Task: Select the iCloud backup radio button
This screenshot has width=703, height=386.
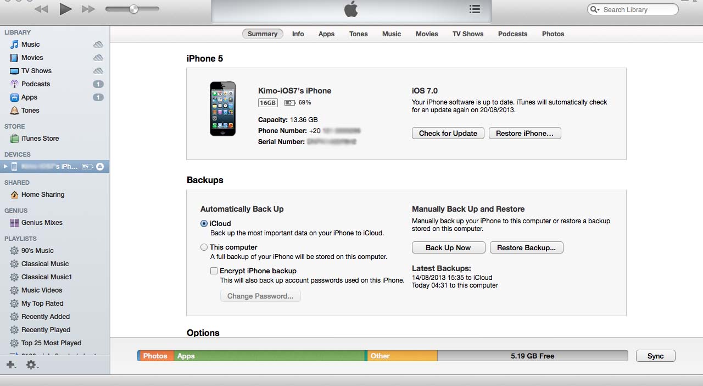Action: (x=204, y=224)
